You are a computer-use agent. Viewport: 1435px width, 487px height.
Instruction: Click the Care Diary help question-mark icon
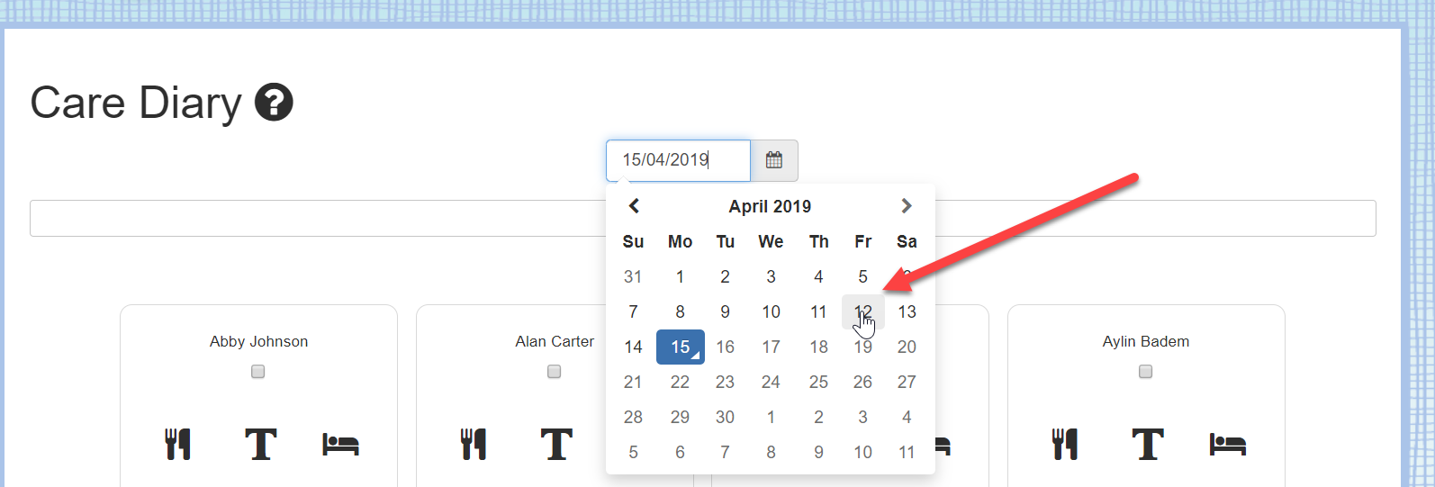(x=274, y=102)
